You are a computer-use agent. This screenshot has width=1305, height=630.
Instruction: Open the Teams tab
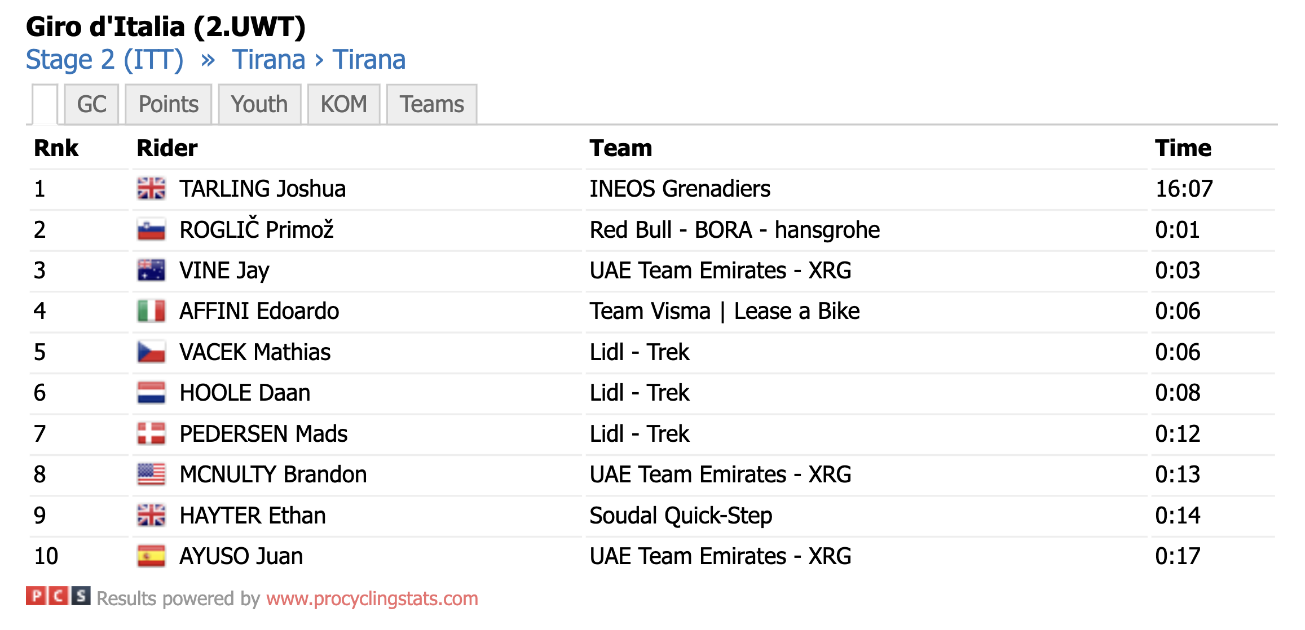432,104
